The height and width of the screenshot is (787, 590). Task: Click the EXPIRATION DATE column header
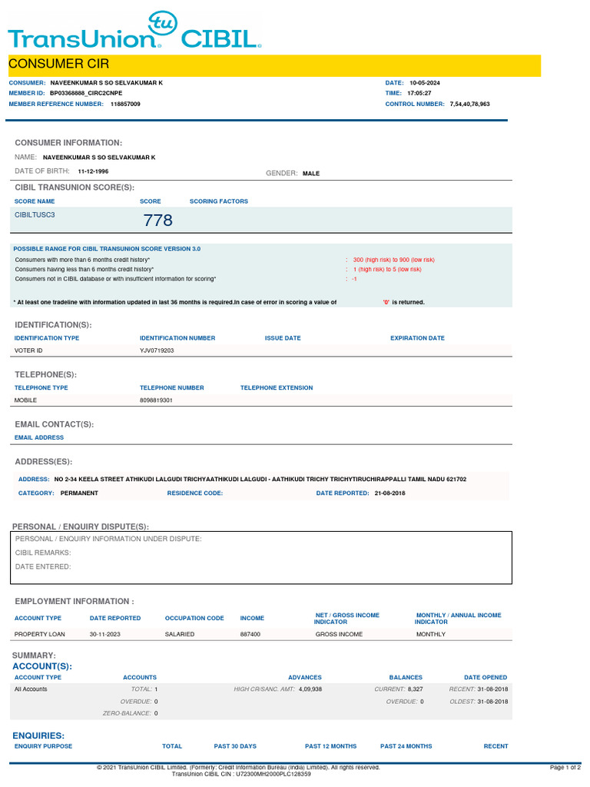click(x=417, y=338)
